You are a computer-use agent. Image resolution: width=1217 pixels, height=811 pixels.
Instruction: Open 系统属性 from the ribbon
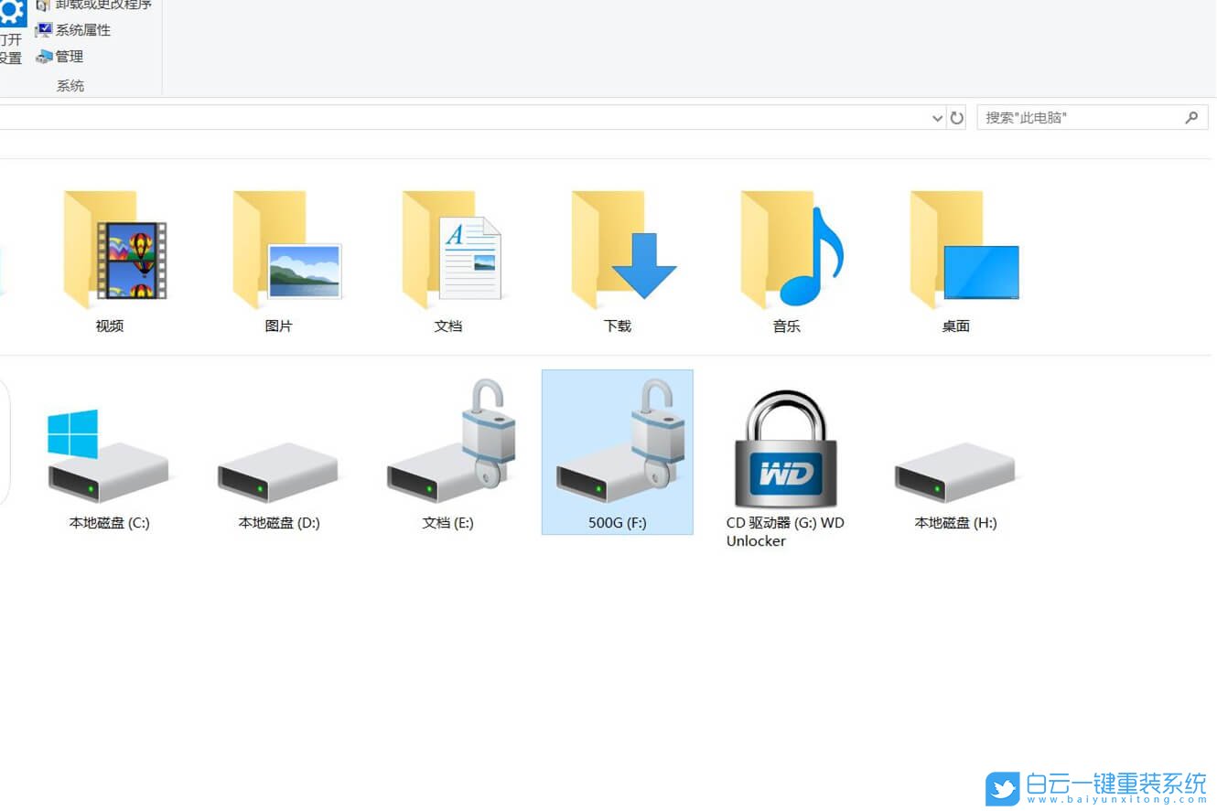[x=81, y=29]
